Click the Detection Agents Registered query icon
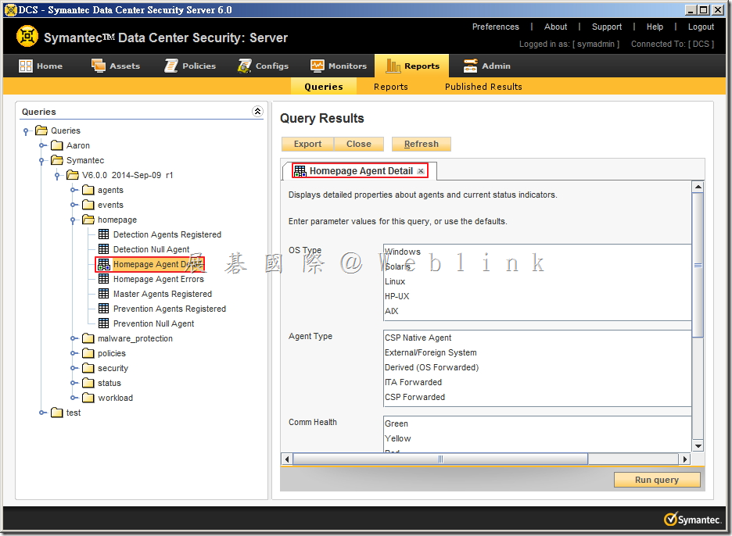Screen dimensions: 732x536 [104, 234]
